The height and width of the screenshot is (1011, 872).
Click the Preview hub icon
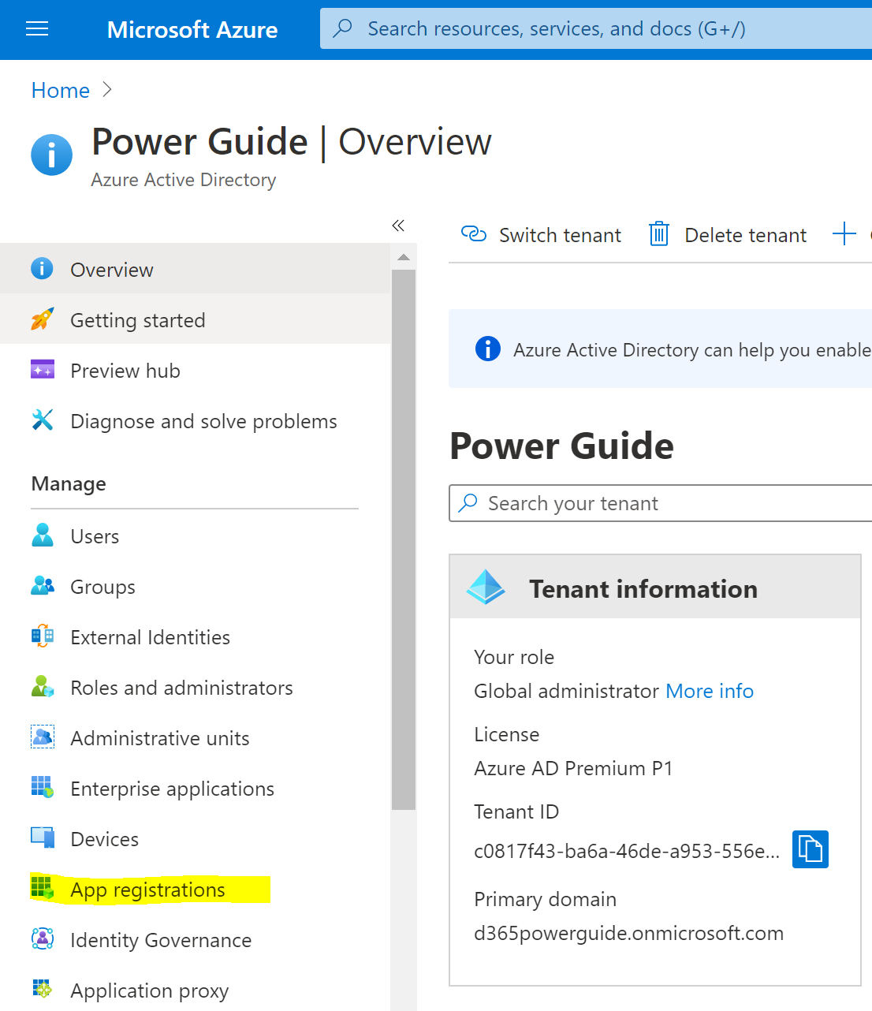[42, 369]
